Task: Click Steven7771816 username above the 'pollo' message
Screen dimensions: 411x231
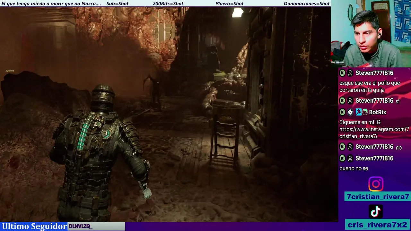Action: click(374, 73)
